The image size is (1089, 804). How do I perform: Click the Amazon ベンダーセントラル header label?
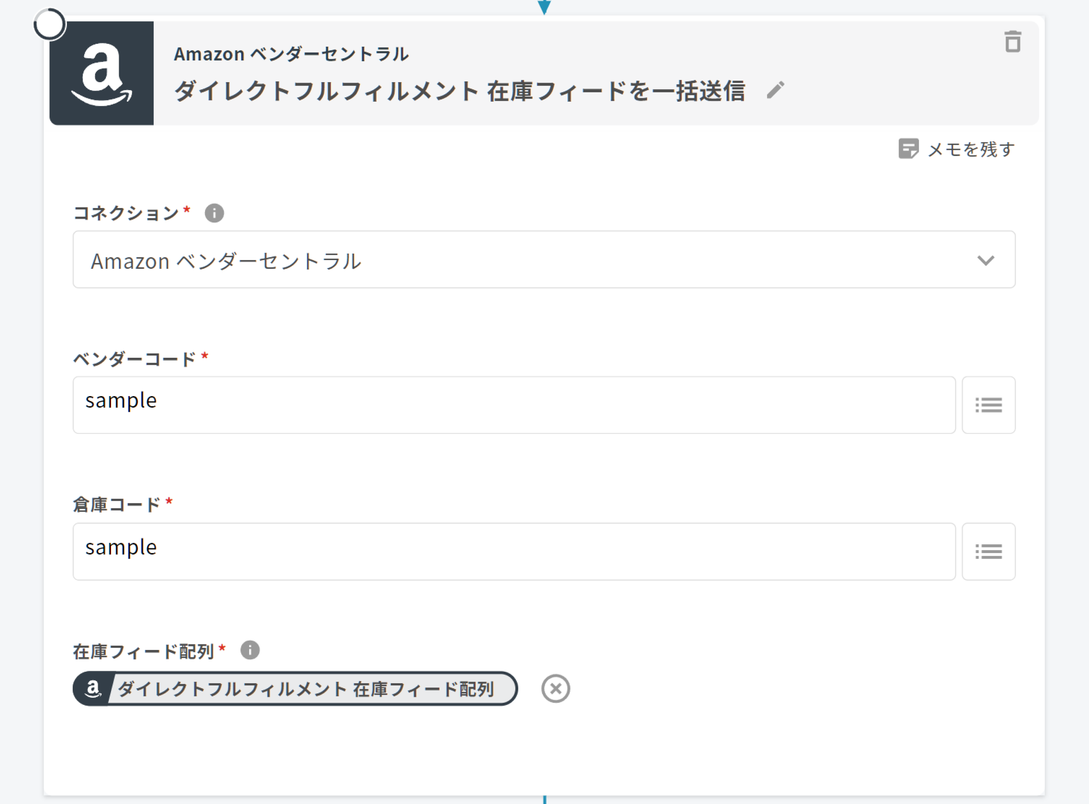pos(291,54)
